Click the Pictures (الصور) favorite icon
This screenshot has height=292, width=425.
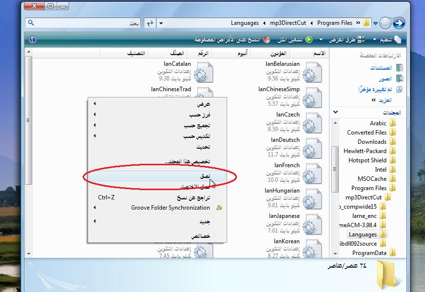pos(400,78)
